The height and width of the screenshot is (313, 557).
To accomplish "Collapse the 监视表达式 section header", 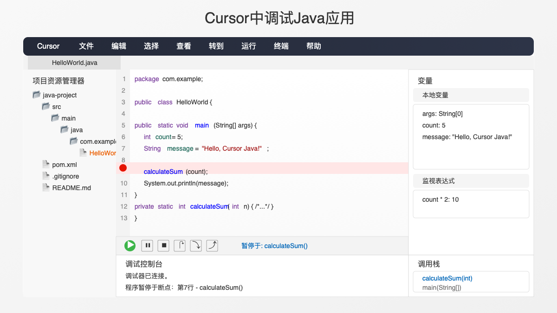I will tap(471, 181).
